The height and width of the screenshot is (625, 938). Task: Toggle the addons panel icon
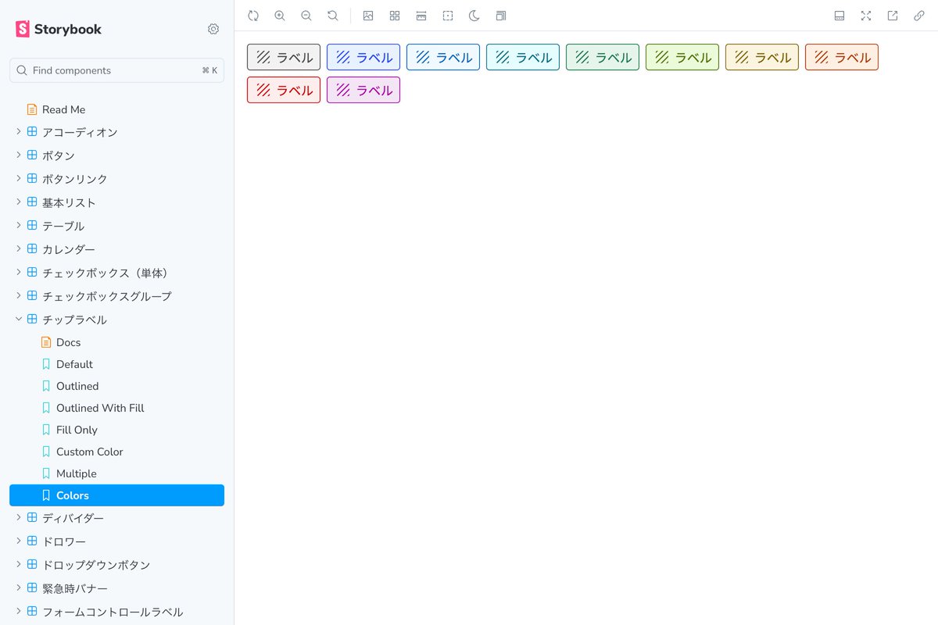(x=840, y=16)
